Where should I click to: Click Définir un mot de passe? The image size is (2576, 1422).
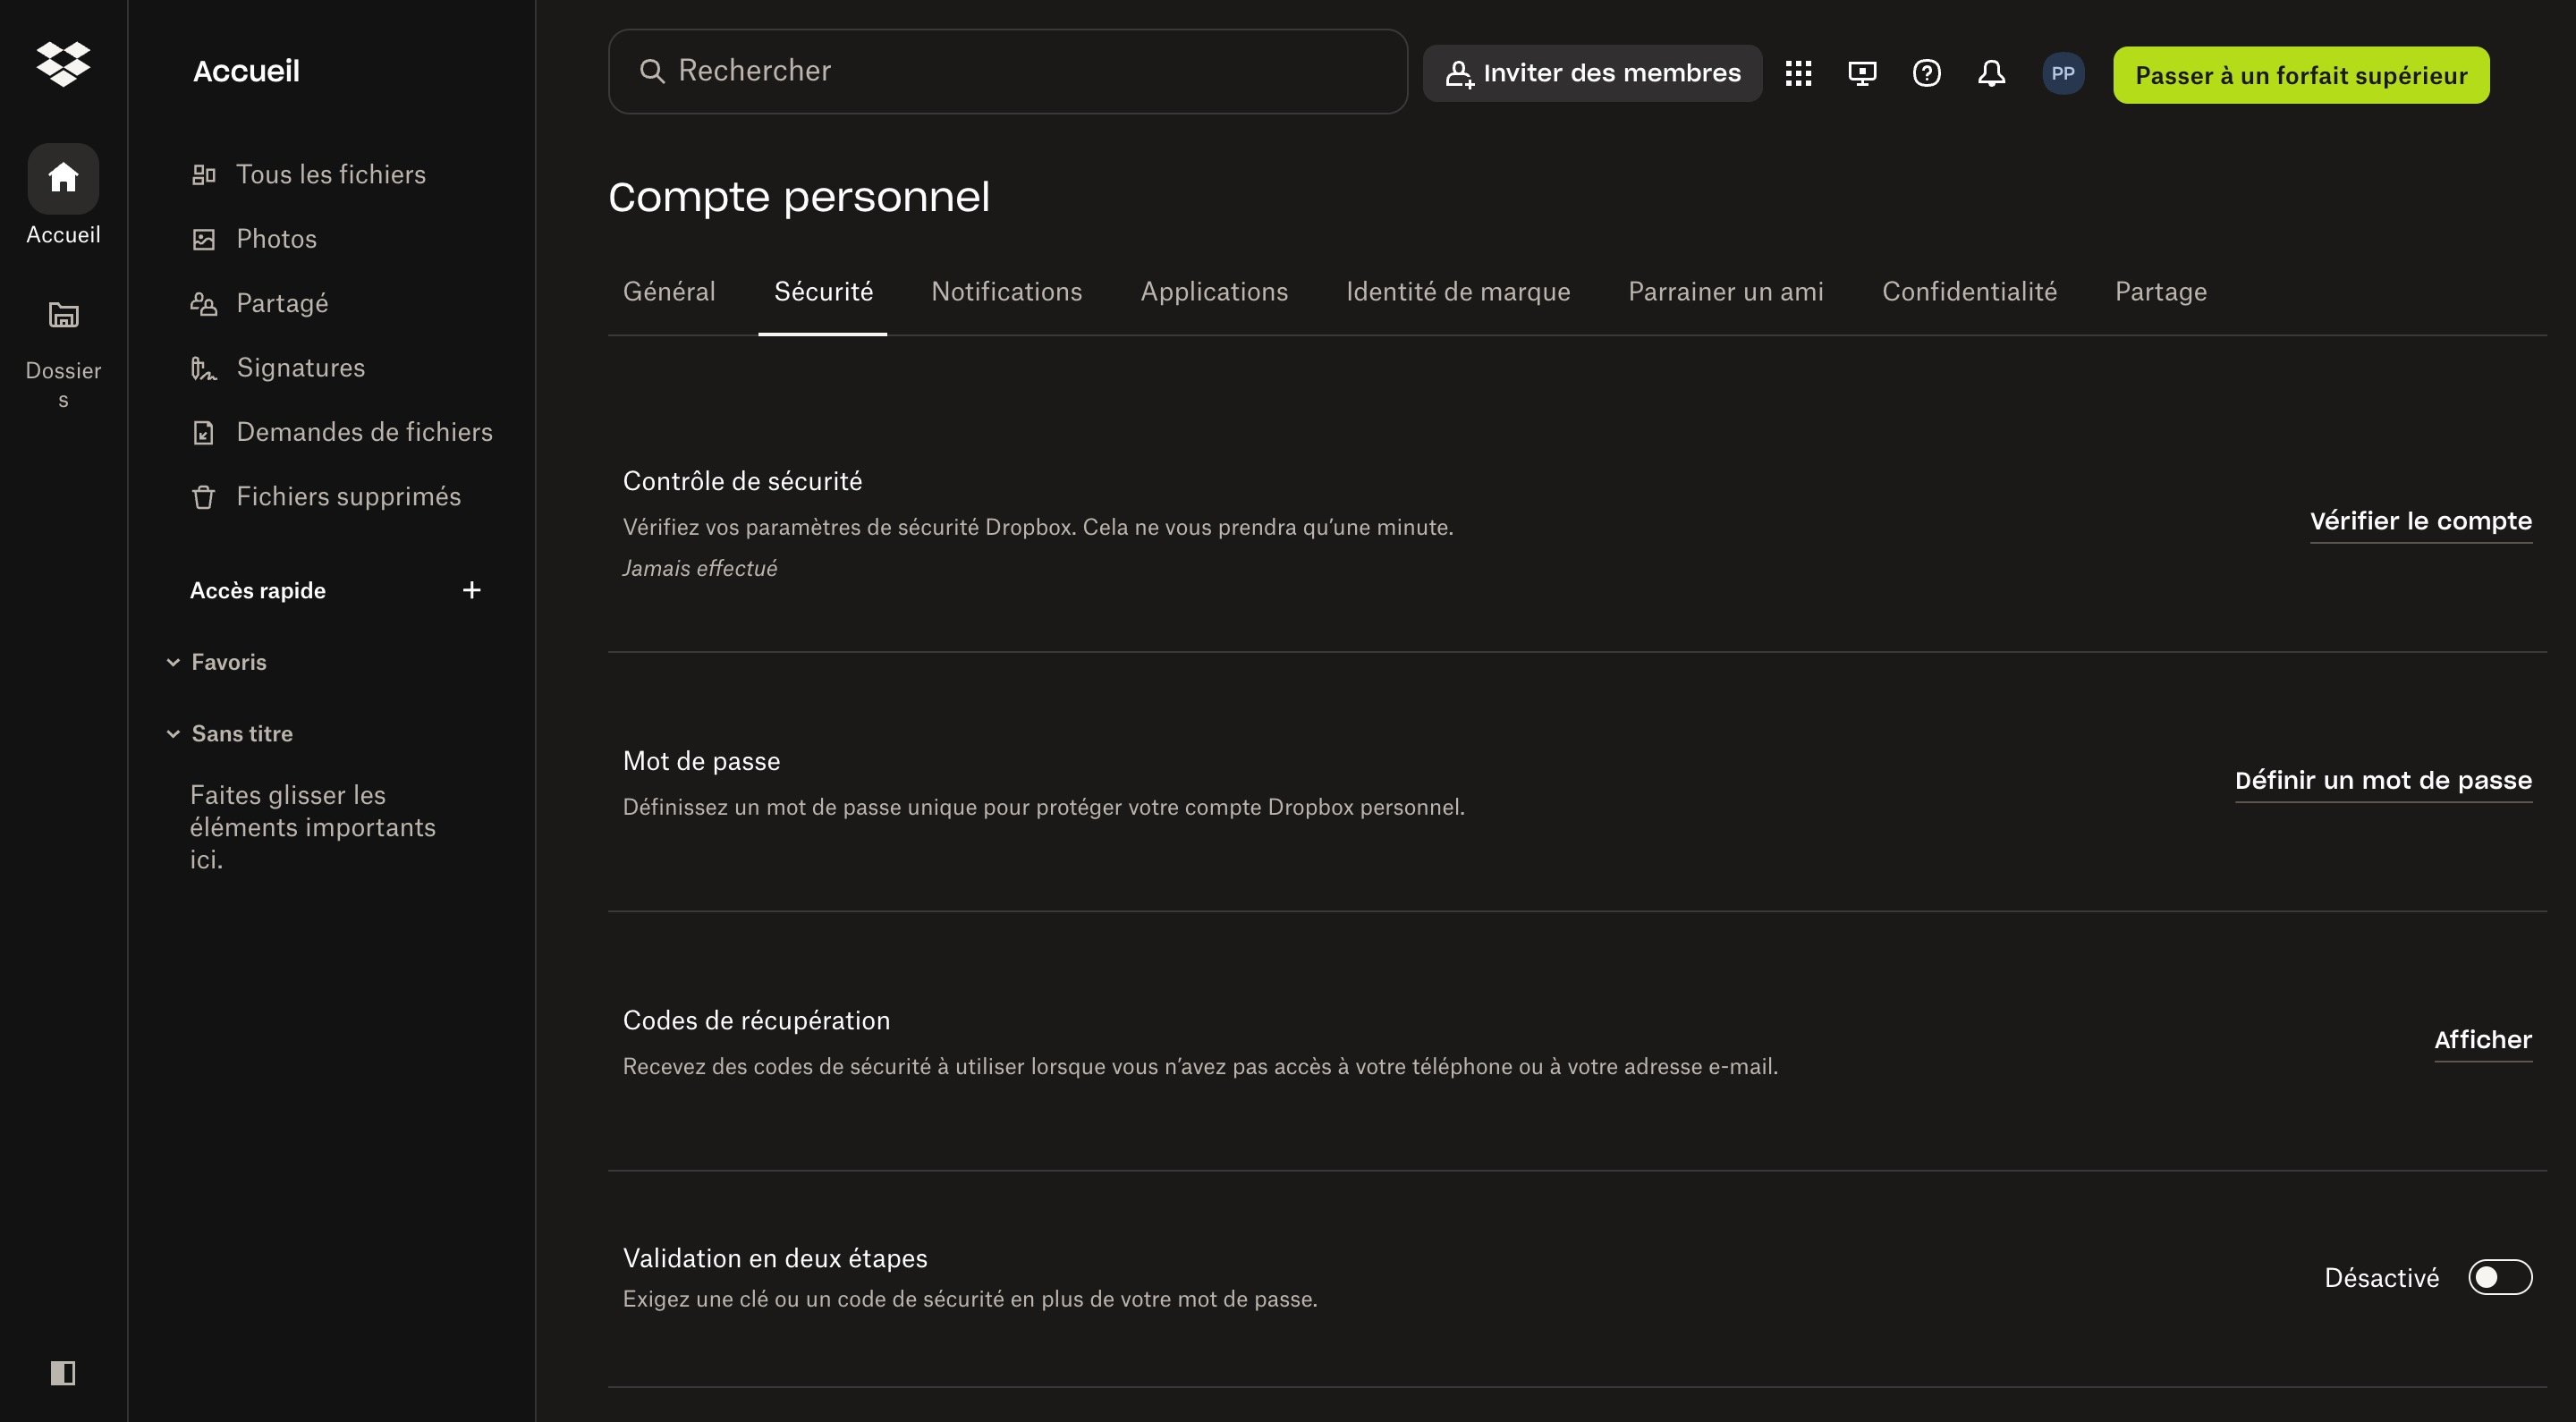click(2384, 780)
